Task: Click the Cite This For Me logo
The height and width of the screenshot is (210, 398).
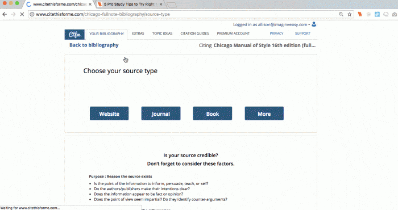Action: [74, 35]
